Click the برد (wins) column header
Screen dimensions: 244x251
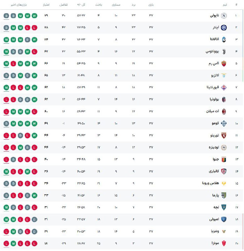133,5
